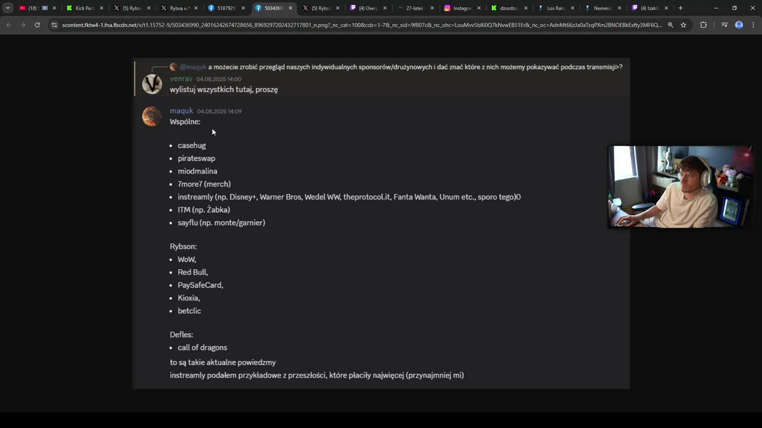Close the 27-latek tab
762x428 pixels.
point(432,8)
